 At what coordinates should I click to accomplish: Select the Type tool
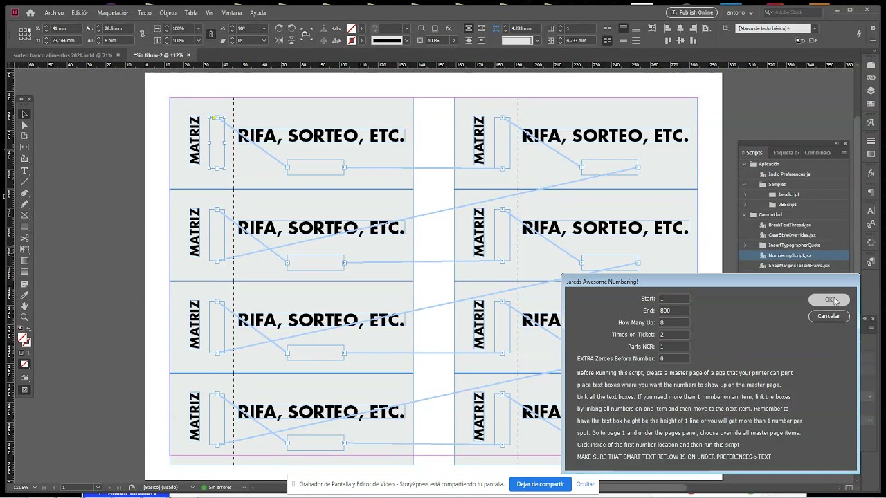pyautogui.click(x=24, y=171)
